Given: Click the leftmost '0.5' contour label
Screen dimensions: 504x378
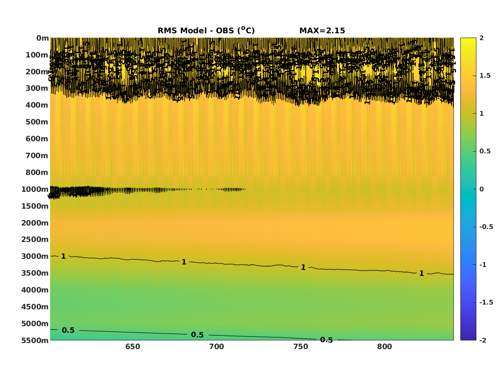Looking at the screenshot, I should (x=68, y=330).
